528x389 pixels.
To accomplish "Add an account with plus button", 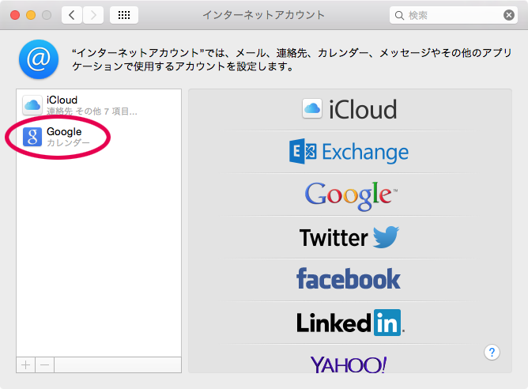I will pyautogui.click(x=25, y=364).
